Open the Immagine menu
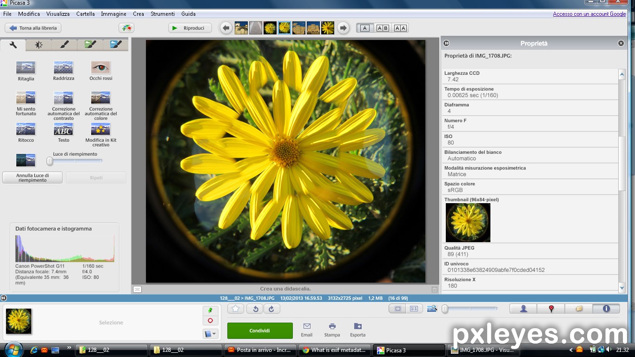 tap(113, 14)
